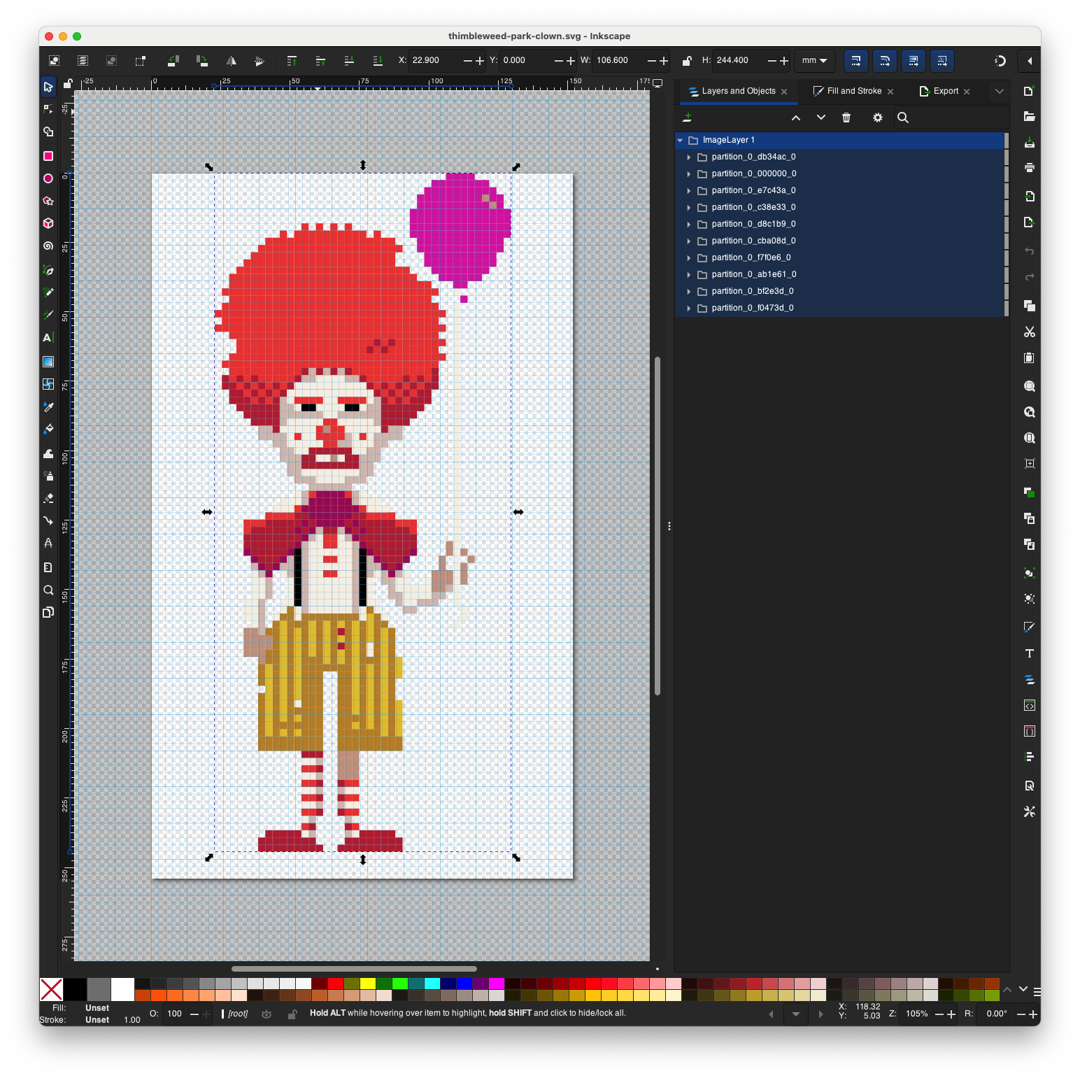Toggle current layer lock in status bar
Screen dimensions: 1080x1078
[x=292, y=1014]
